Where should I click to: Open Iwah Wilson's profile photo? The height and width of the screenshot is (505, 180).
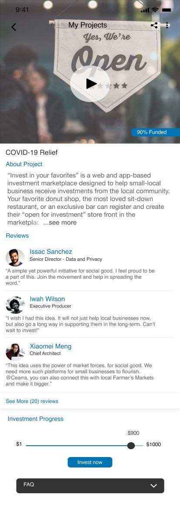click(x=15, y=305)
